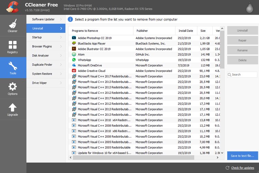Click the horizontal scrollbar thumb
259x173 pixels.
click(x=133, y=157)
